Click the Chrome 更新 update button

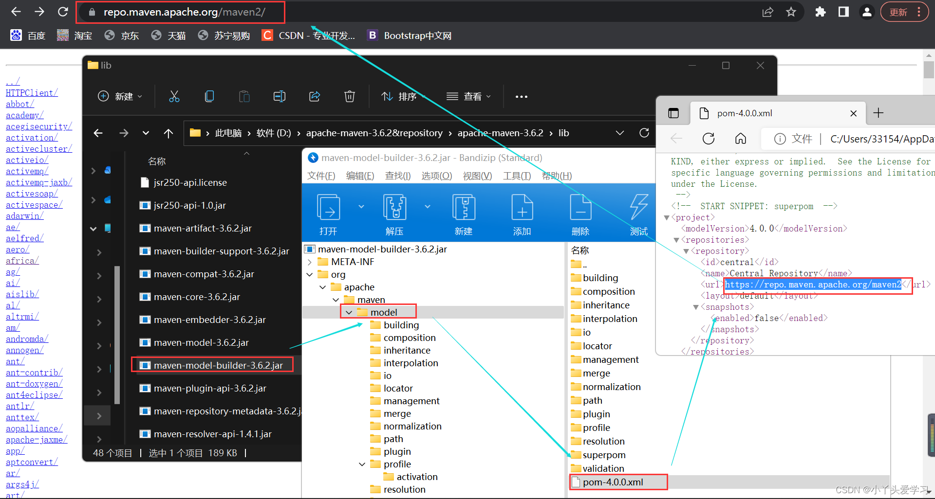(x=904, y=12)
